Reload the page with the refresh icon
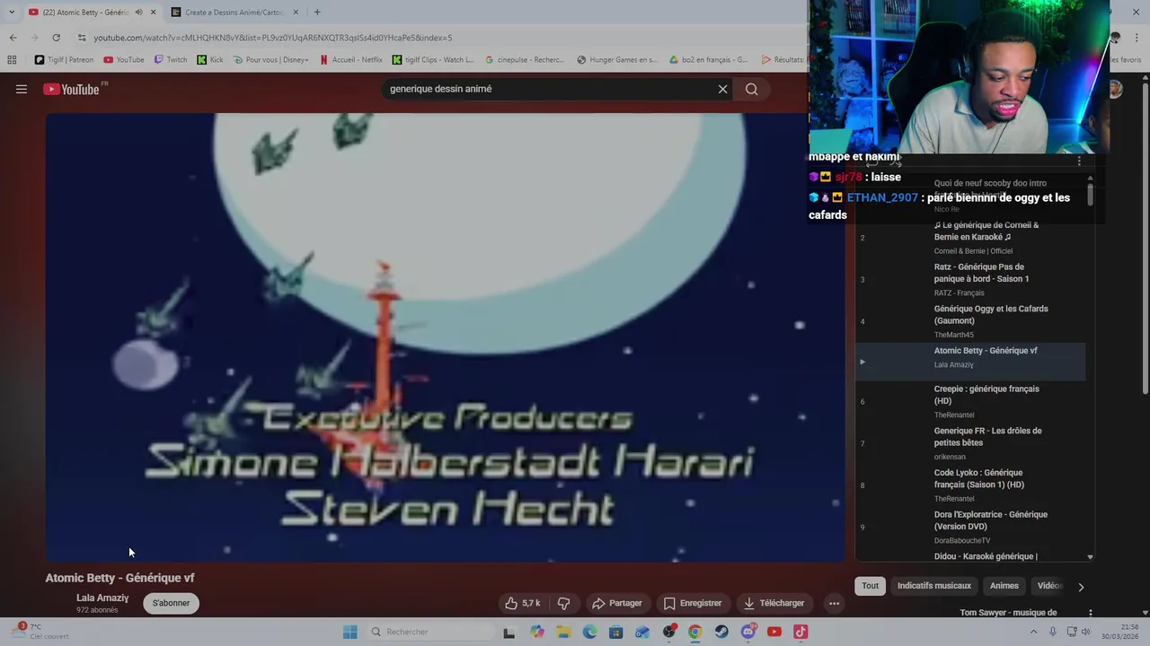The width and height of the screenshot is (1150, 646). click(x=56, y=38)
